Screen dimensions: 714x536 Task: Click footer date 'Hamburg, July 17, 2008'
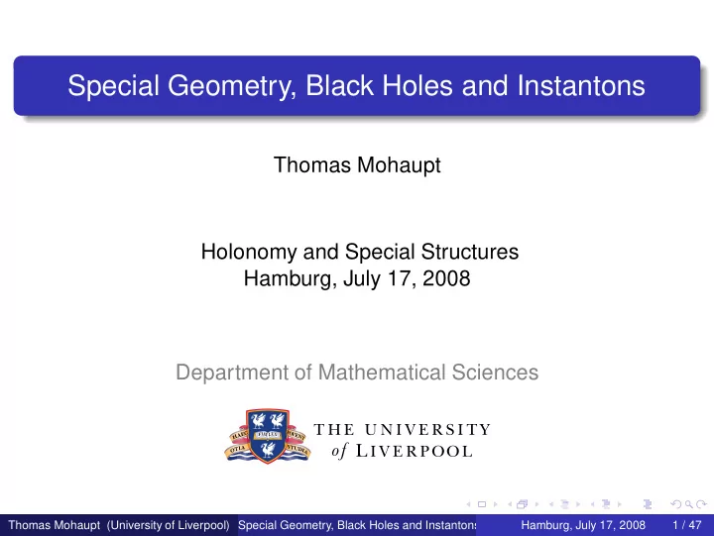[x=583, y=525]
